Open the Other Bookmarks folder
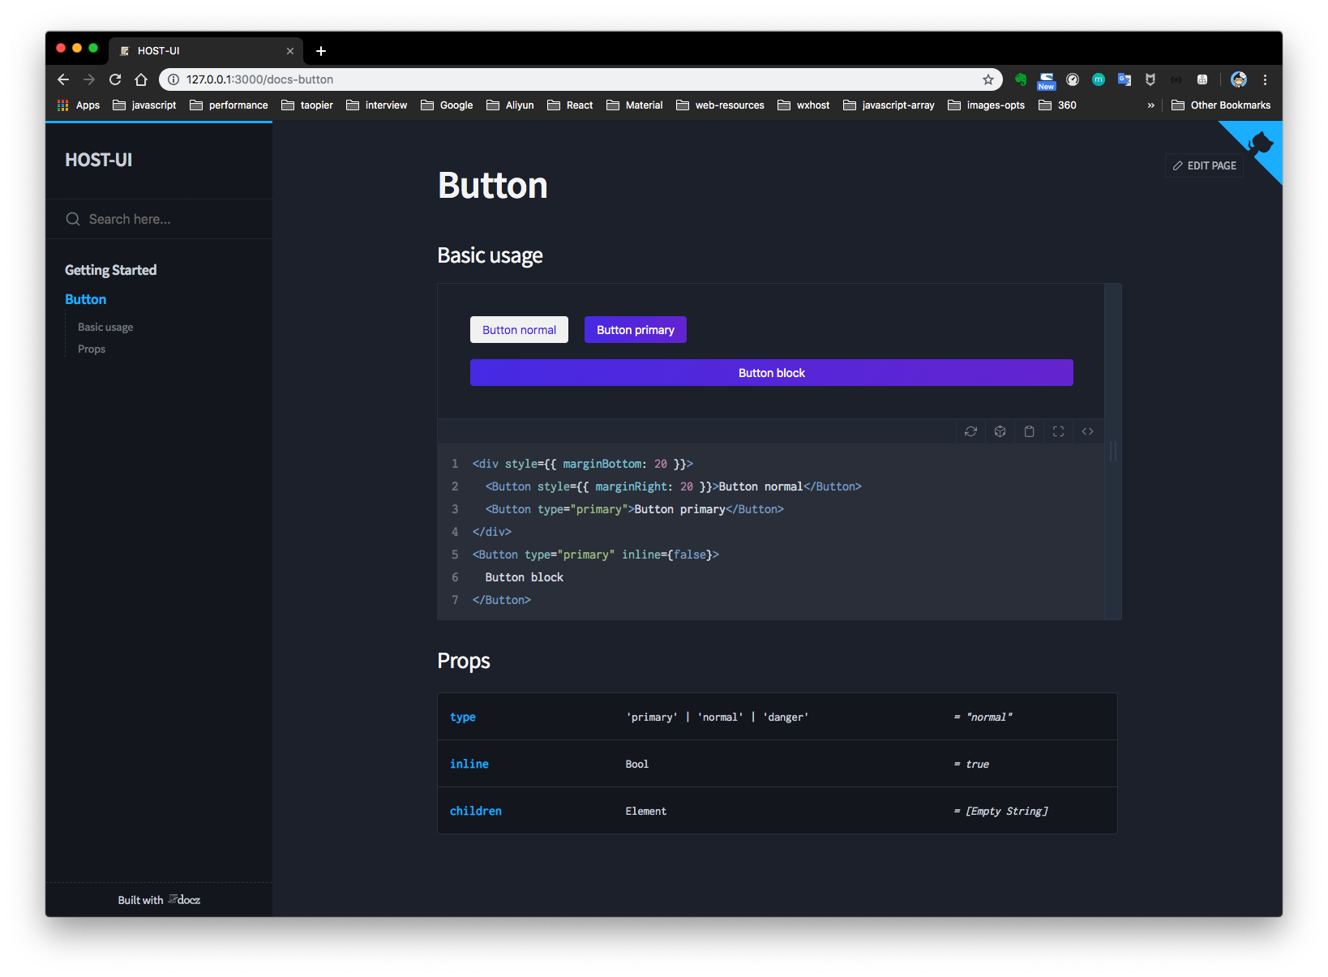 (1221, 105)
